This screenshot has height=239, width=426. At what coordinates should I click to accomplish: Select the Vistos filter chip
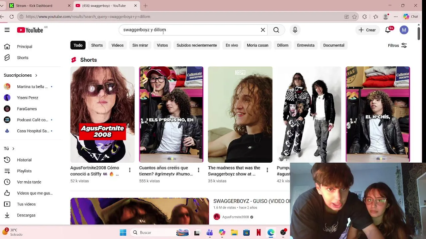(162, 45)
